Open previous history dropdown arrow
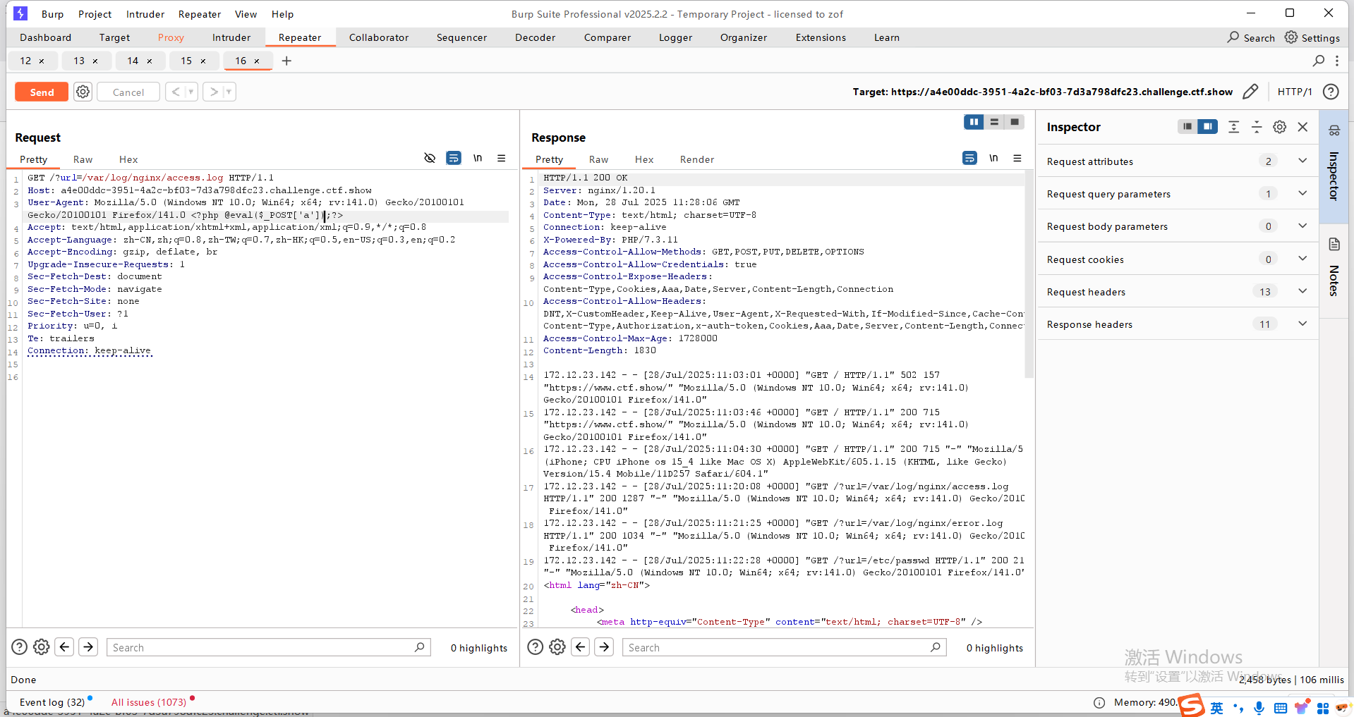Image resolution: width=1354 pixels, height=717 pixels. [x=191, y=92]
